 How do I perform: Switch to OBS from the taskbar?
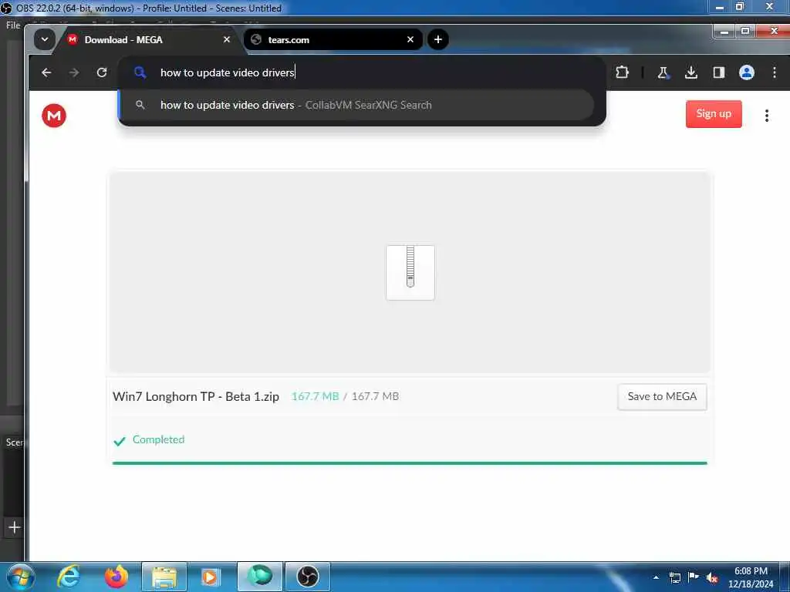click(x=308, y=577)
